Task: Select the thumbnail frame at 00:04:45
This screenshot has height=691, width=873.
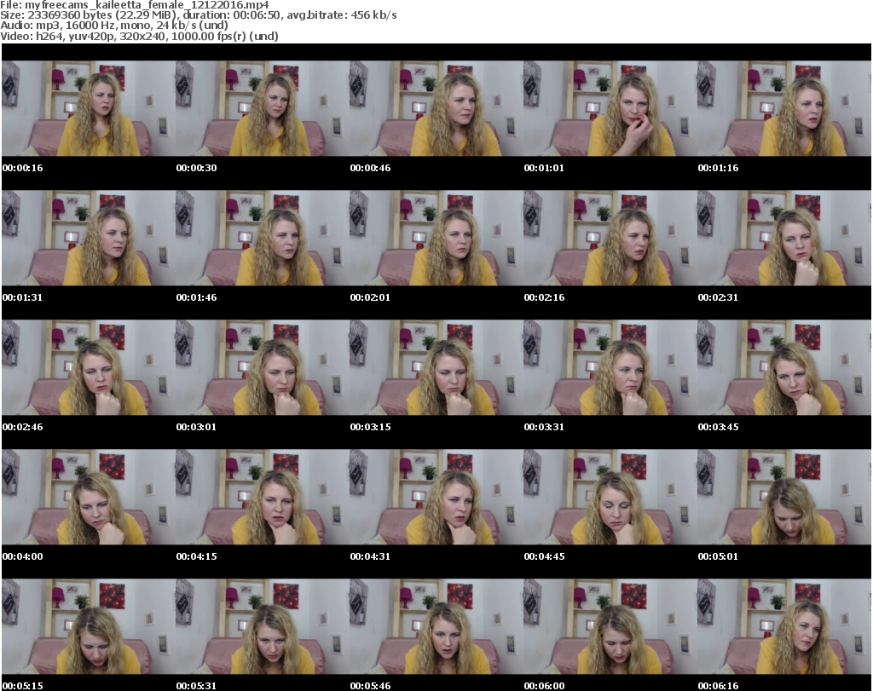Action: (x=610, y=497)
